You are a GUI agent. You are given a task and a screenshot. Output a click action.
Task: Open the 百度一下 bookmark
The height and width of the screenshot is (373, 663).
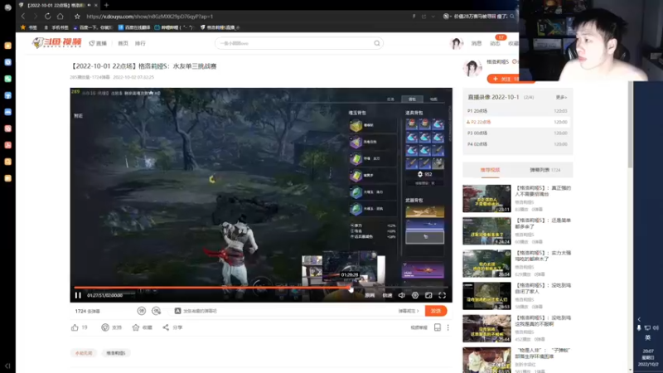[93, 27]
